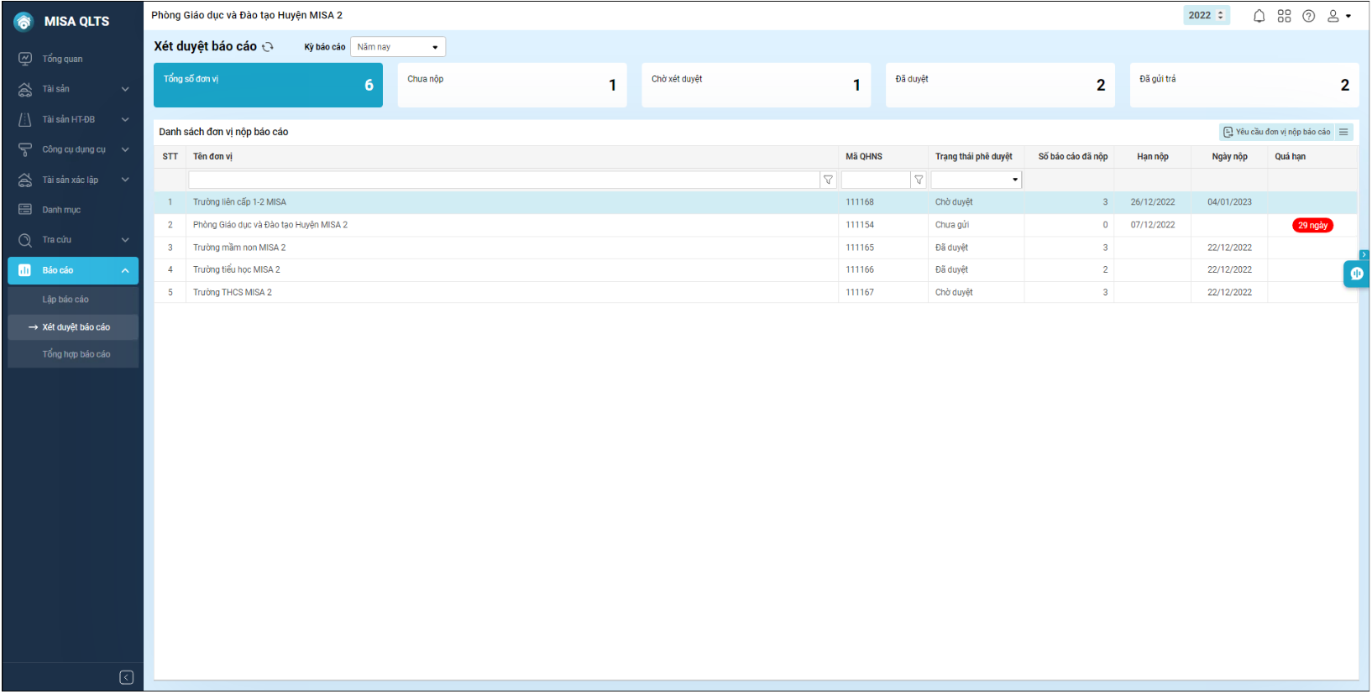This screenshot has width=1372, height=694.
Task: Open the list options hamburger icon
Action: point(1343,132)
